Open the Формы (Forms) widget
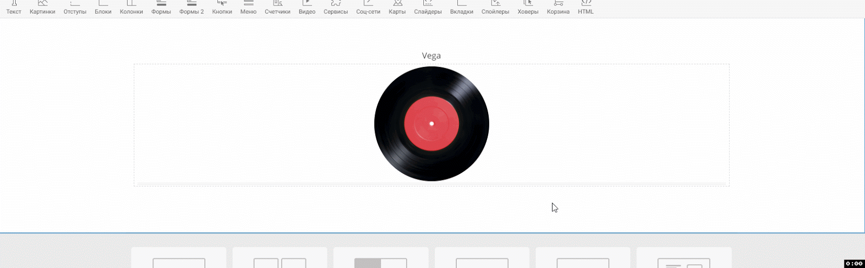The width and height of the screenshot is (865, 268). [x=161, y=8]
